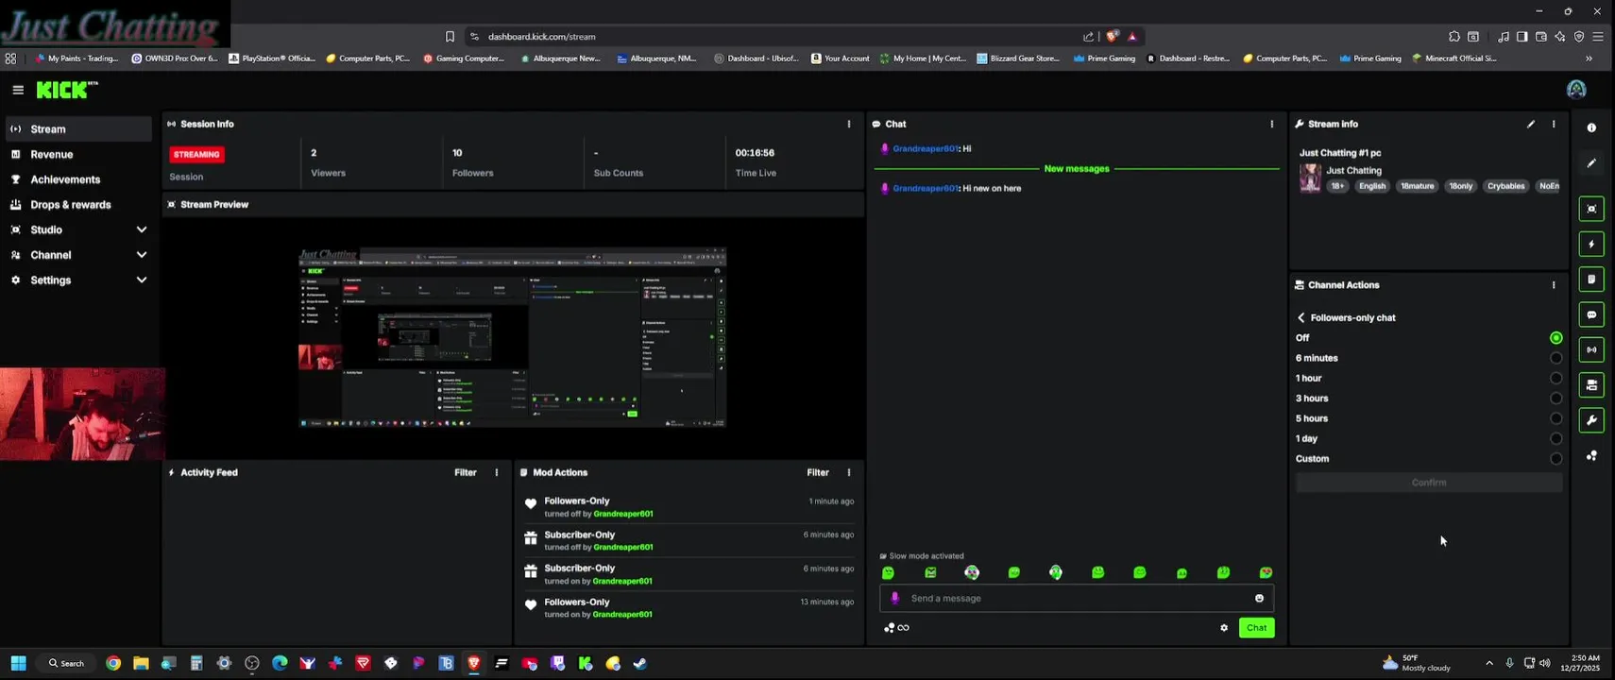
Task: Click the share icon in the address bar
Action: point(1088,36)
